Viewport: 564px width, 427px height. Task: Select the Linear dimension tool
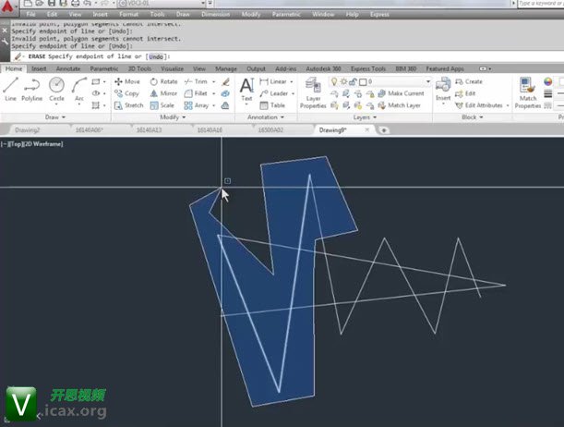(x=273, y=81)
